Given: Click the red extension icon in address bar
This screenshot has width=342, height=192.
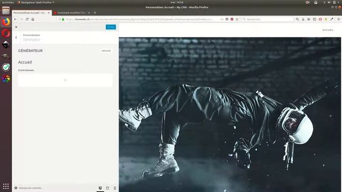Looking at the screenshot, I should coord(232,19).
